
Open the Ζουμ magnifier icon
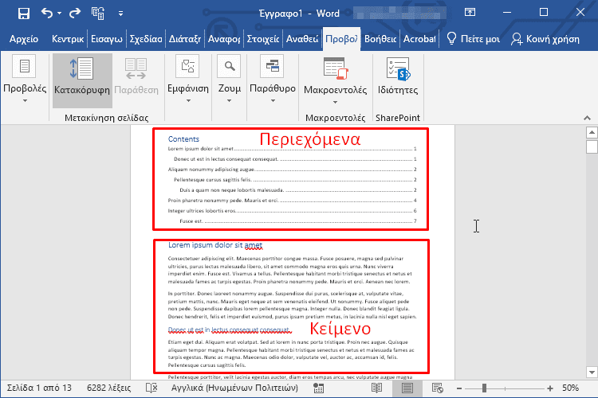[x=229, y=66]
